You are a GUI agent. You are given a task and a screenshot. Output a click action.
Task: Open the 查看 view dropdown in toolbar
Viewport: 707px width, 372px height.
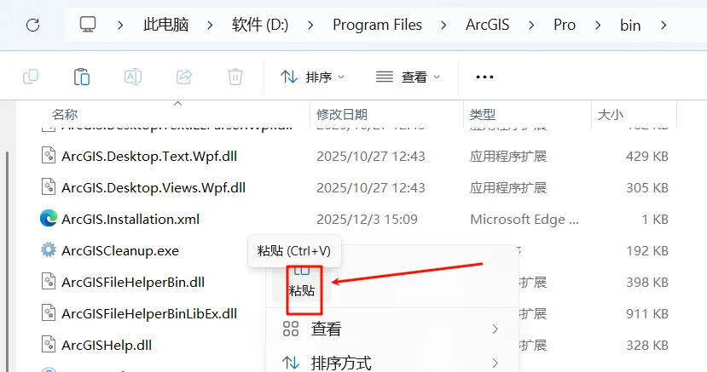(x=408, y=77)
